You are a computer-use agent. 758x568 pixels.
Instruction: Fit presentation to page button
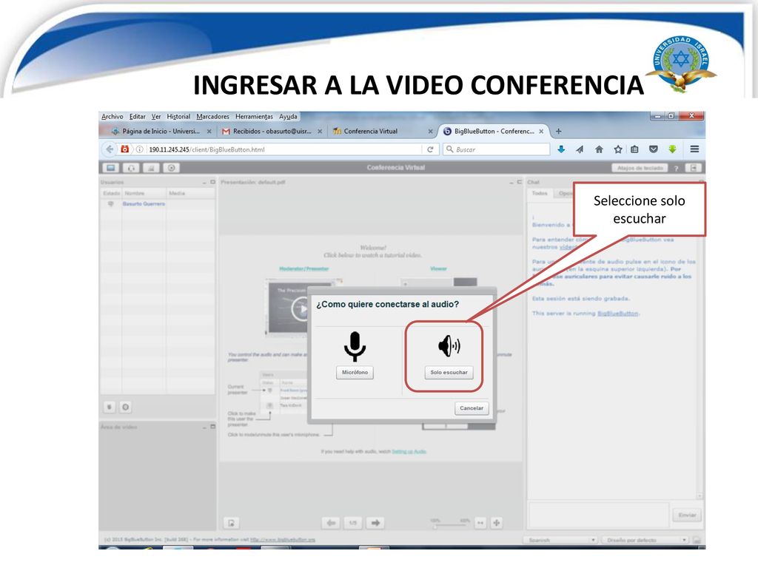[497, 523]
